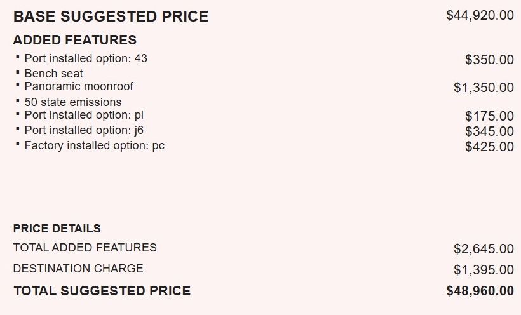Click the Base Suggested Price heading

[111, 17]
